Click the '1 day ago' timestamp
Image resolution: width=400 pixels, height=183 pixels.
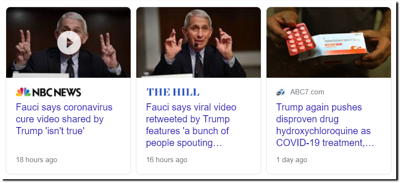[x=292, y=160]
